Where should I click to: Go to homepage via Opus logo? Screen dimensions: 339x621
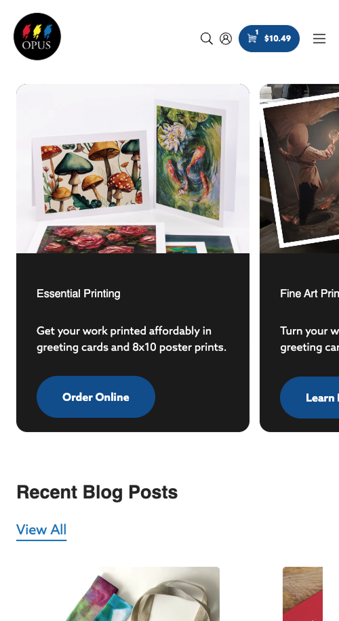pos(37,37)
